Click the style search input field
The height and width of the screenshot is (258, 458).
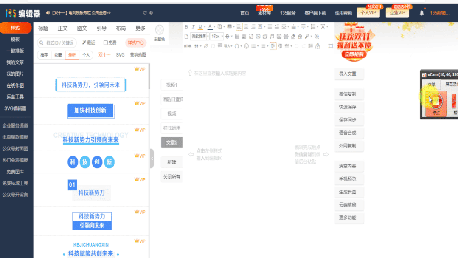pos(57,43)
